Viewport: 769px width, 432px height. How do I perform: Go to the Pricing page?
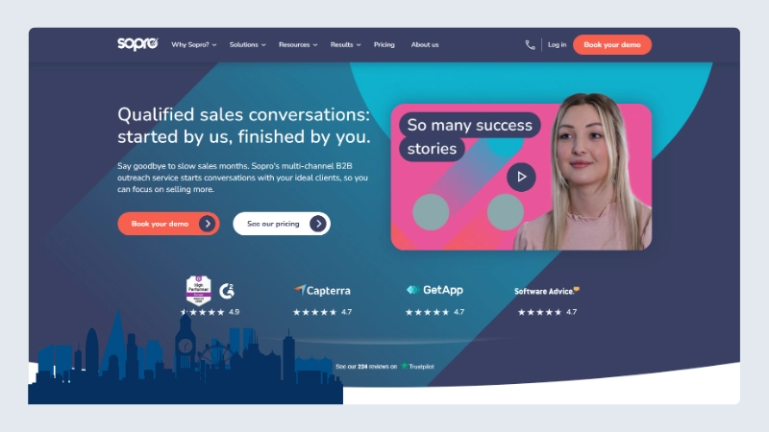(384, 44)
